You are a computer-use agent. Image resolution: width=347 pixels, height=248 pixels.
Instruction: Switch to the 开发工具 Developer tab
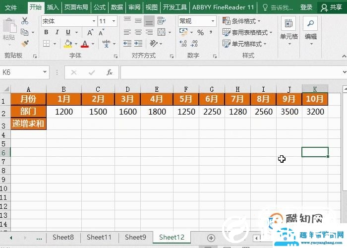click(175, 7)
